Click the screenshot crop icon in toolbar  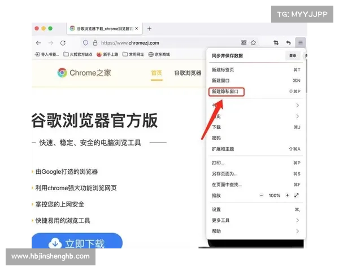click(276, 43)
